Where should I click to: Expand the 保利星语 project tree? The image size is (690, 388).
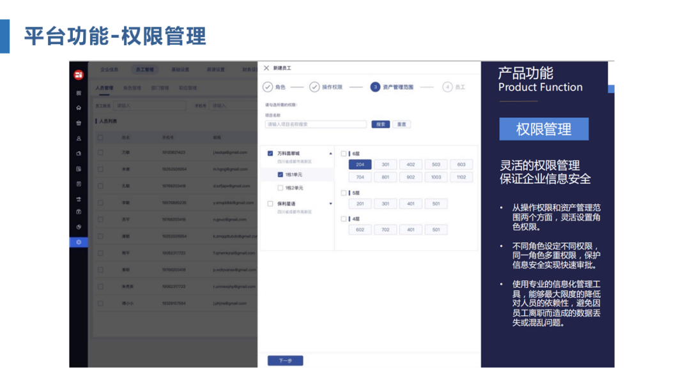point(330,204)
